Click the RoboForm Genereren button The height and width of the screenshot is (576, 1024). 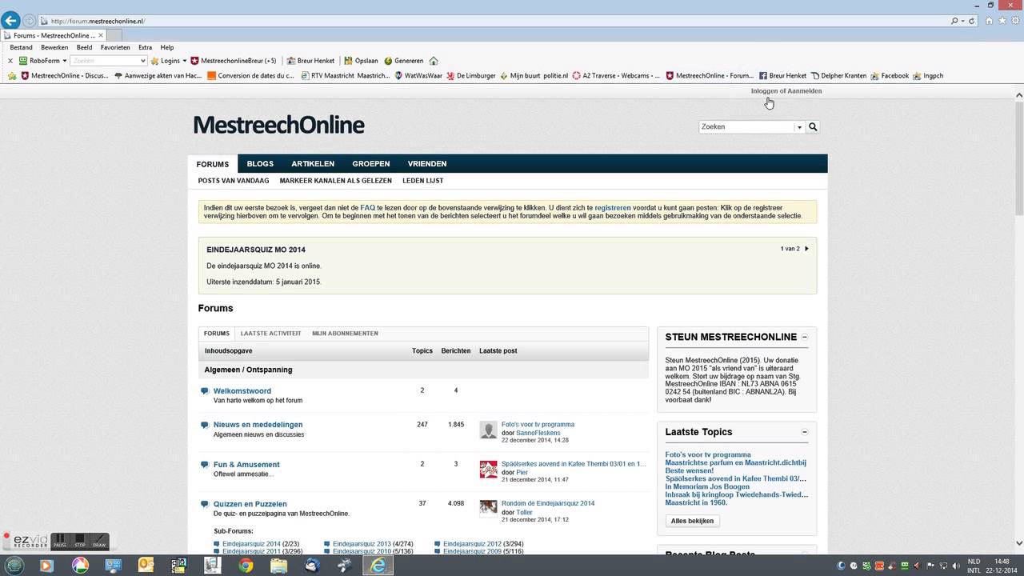coord(403,61)
